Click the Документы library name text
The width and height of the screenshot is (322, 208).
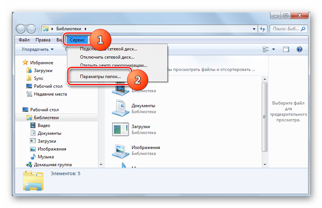tap(143, 106)
